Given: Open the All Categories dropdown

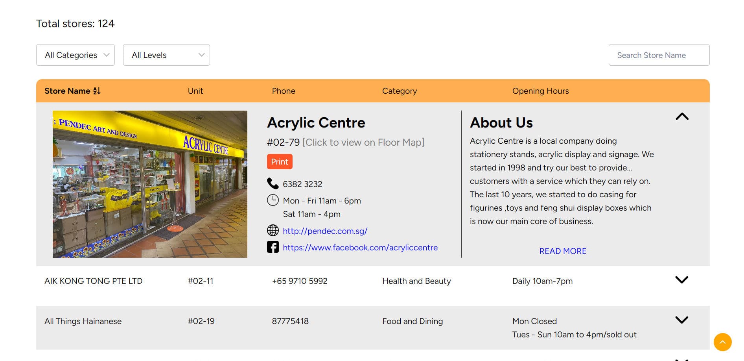Looking at the screenshot, I should 76,55.
